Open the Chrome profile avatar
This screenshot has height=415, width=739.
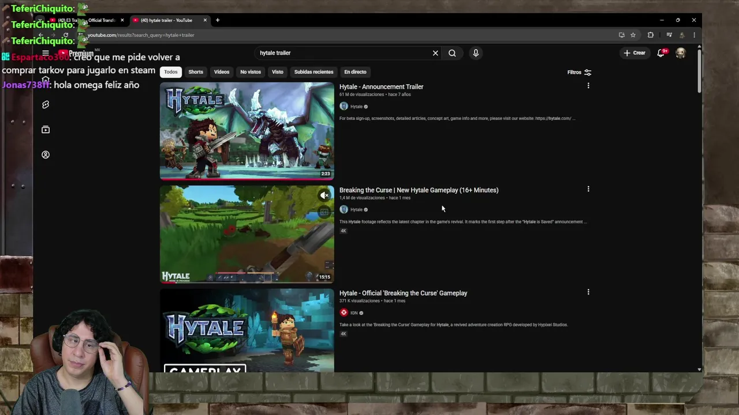682,35
